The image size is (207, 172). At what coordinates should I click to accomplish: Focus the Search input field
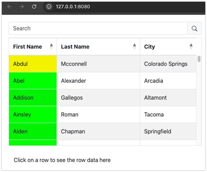coord(98,28)
